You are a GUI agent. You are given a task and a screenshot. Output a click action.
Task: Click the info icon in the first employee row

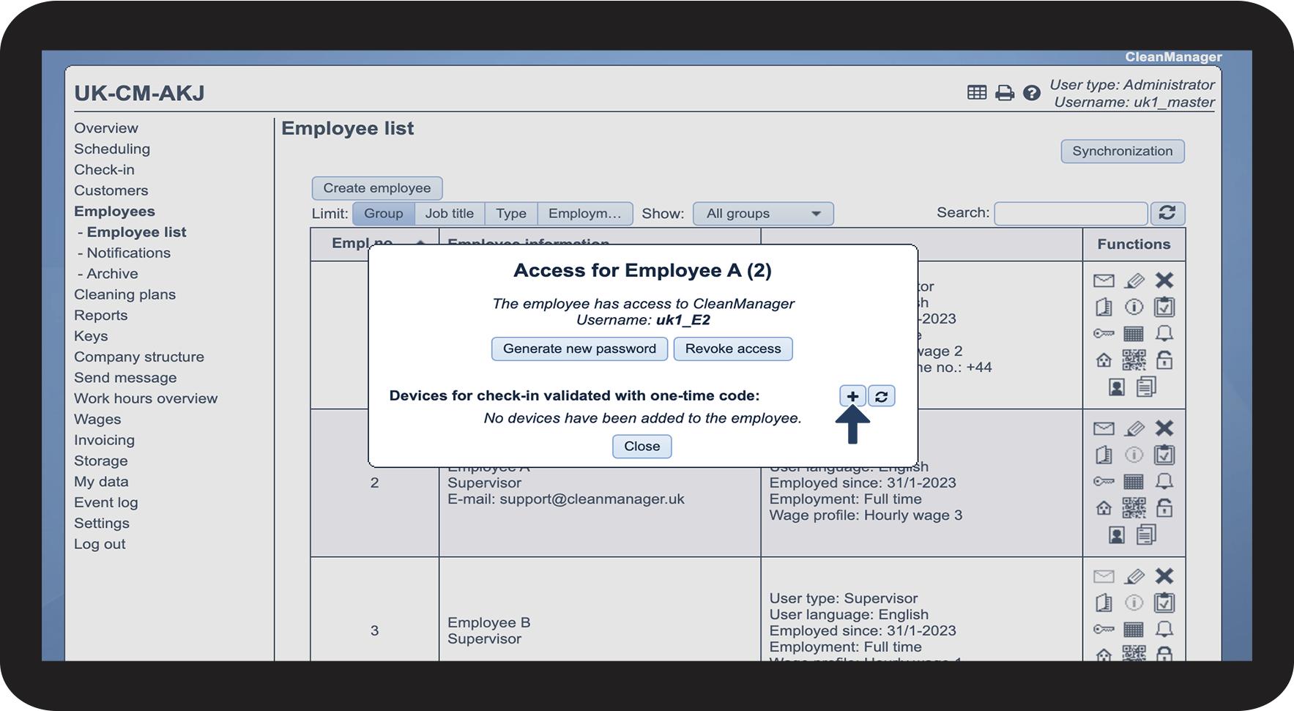1134,307
